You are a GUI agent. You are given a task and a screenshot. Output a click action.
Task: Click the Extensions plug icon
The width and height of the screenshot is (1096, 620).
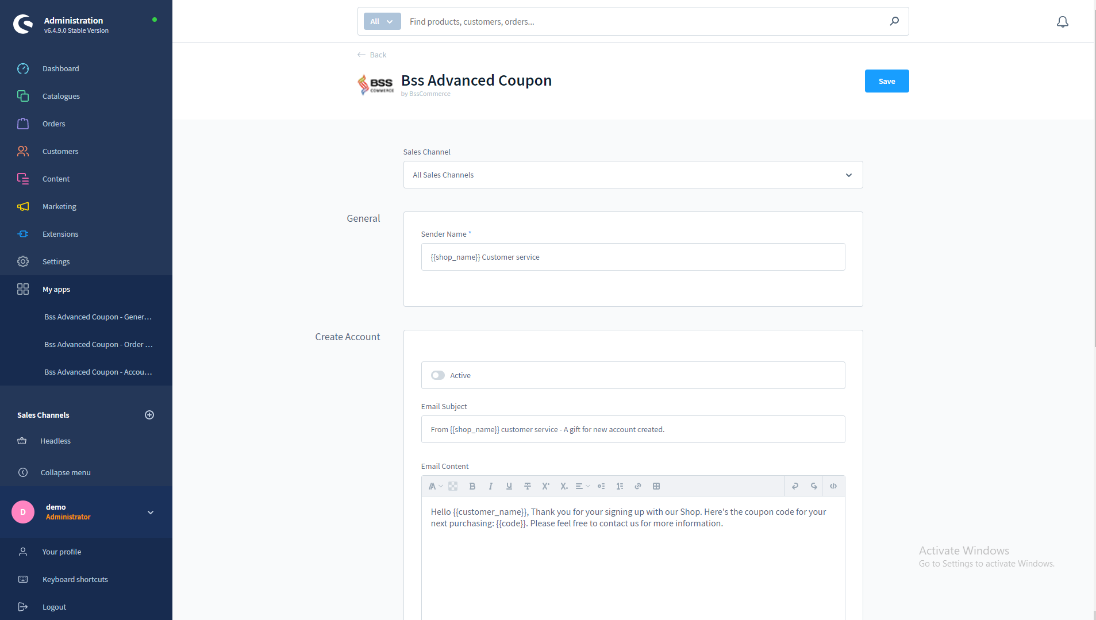point(23,234)
